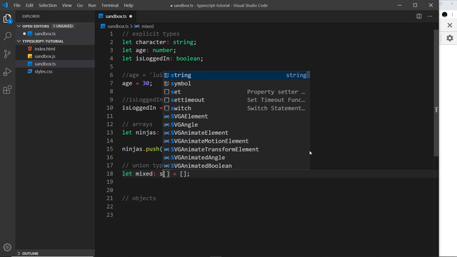Choose the SVGAnimateElement suggestion
457x257 pixels.
[x=236, y=133]
